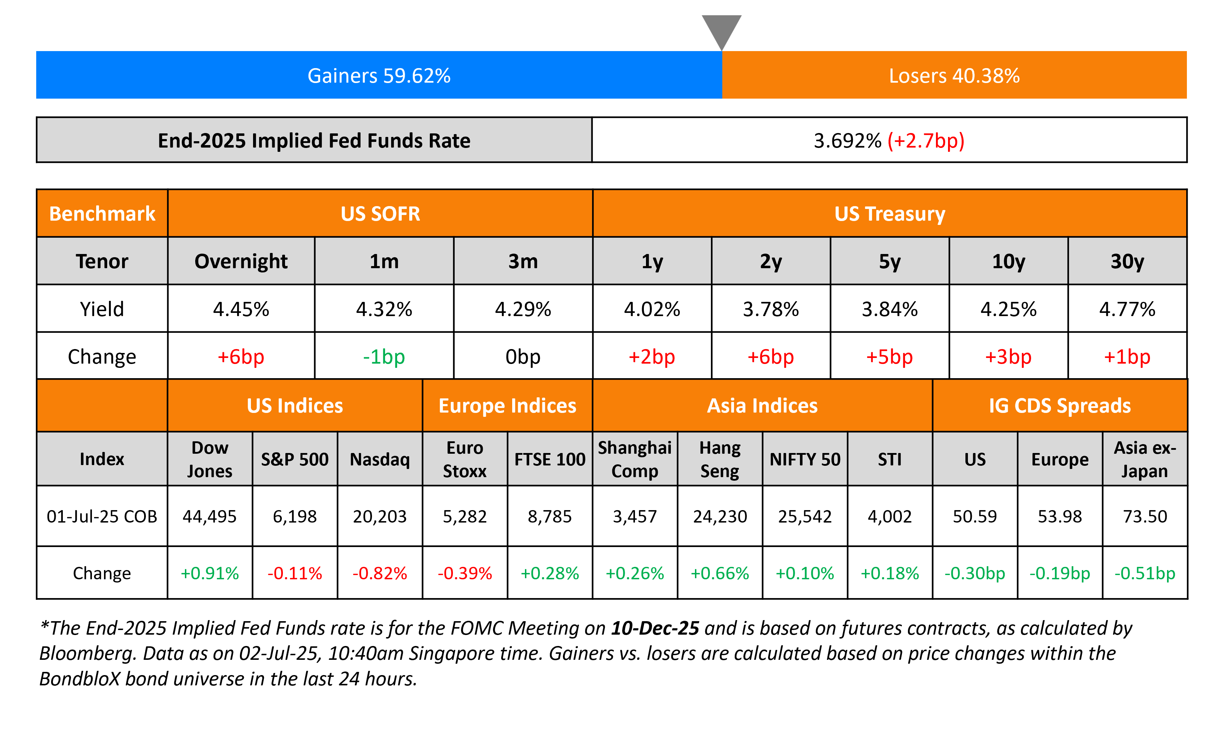Click the 3.692% (+2.7bp) rate value
Image resolution: width=1205 pixels, height=729 pixels.
tap(889, 140)
